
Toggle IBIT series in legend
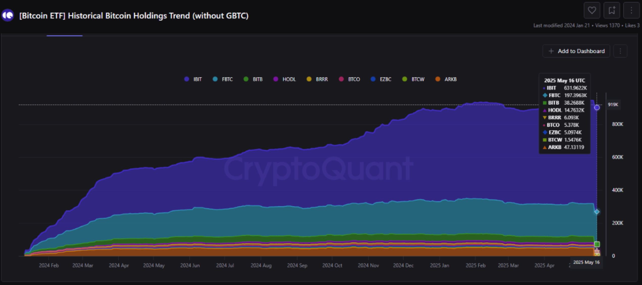[193, 79]
